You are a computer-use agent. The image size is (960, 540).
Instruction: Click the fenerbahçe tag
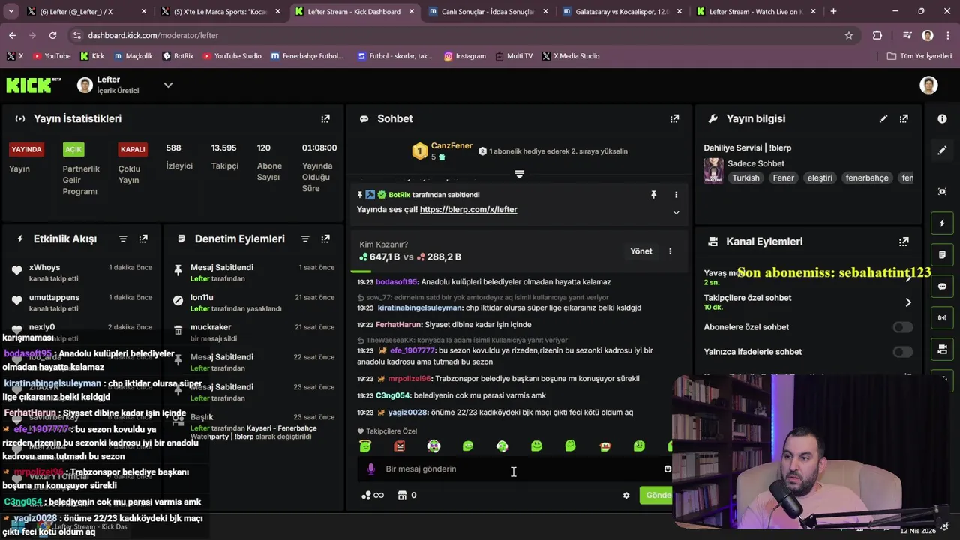[867, 178]
